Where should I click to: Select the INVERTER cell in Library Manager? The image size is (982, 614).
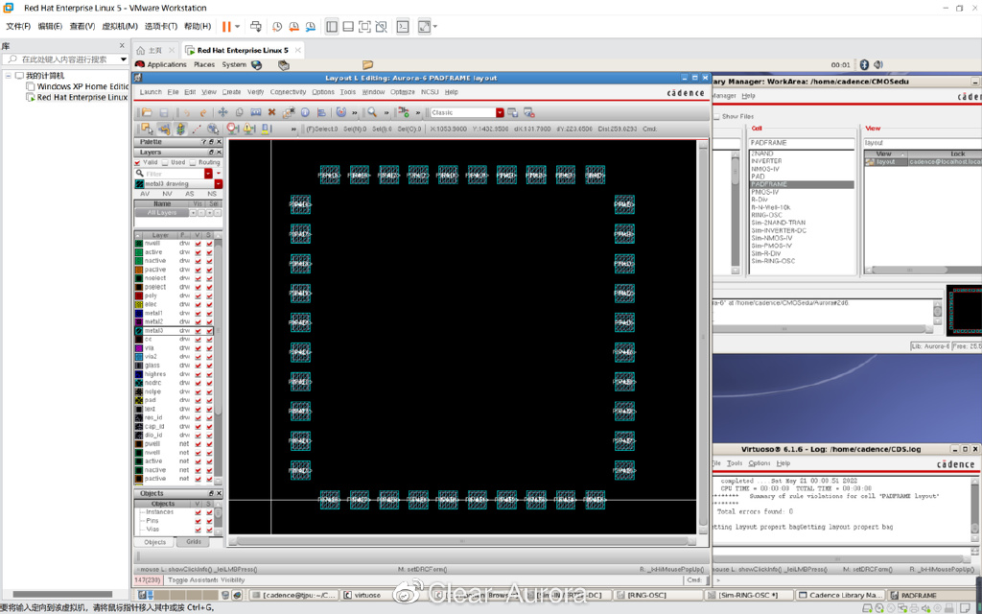pyautogui.click(x=766, y=161)
